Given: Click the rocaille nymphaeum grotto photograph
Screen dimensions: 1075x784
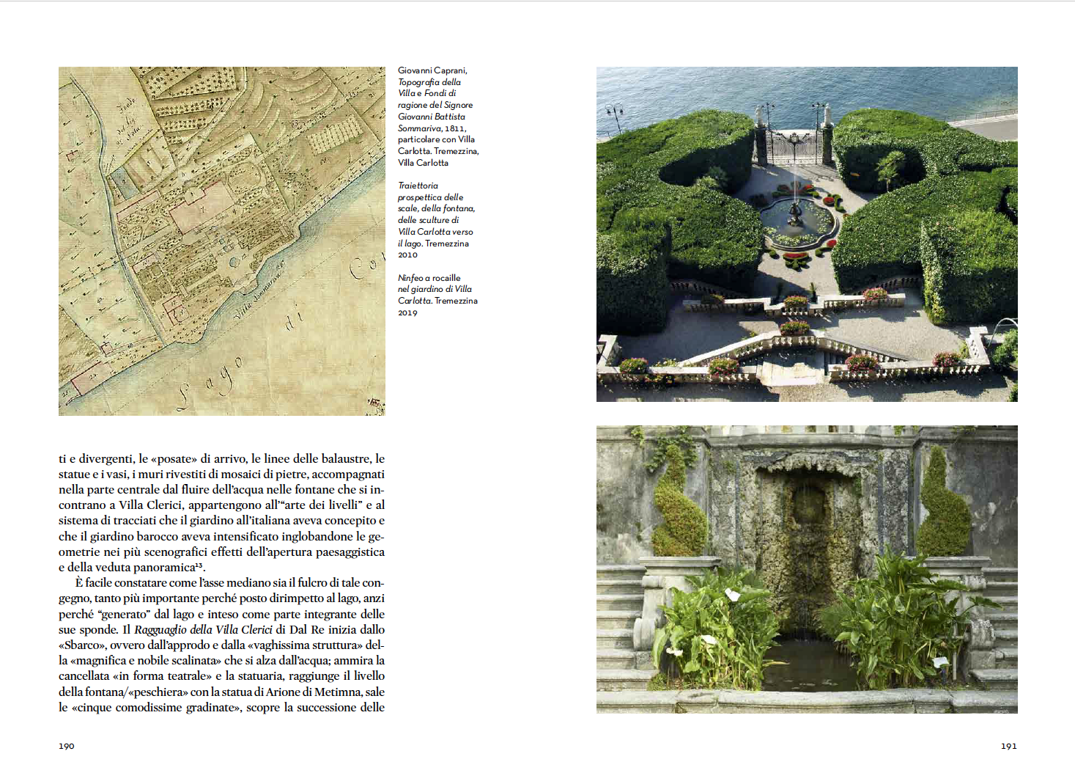Looking at the screenshot, I should point(807,569).
